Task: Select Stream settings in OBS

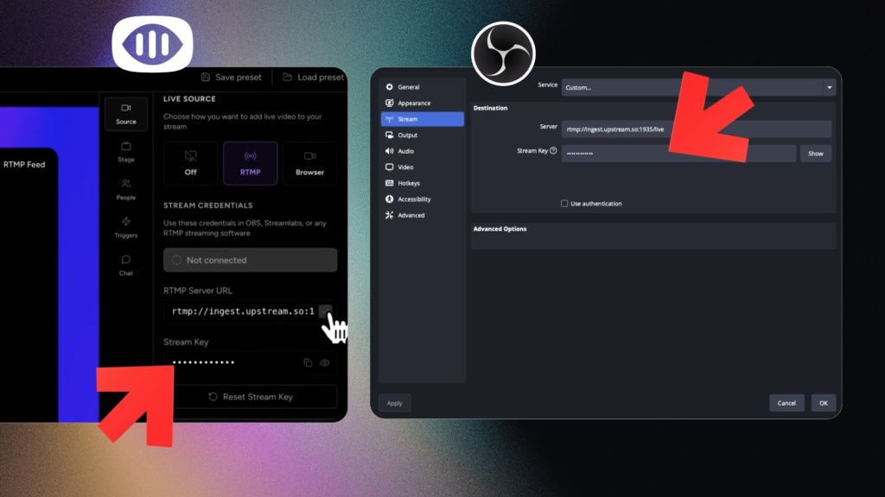Action: 422,119
